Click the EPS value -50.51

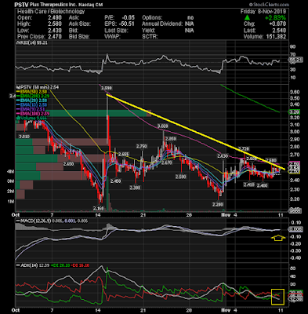tap(127, 24)
